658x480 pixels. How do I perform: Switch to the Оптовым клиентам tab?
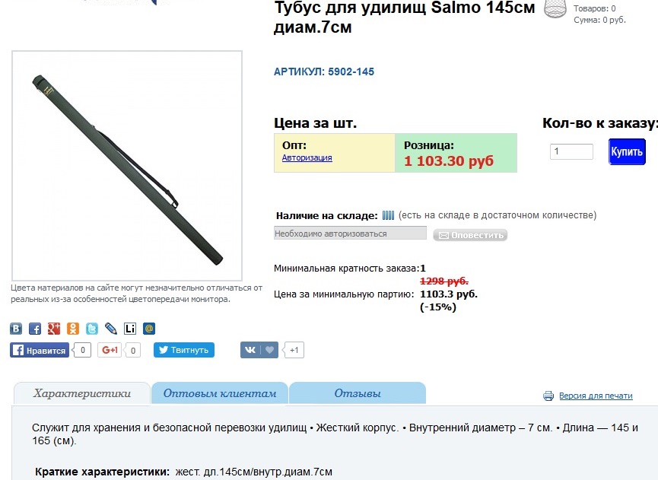click(x=220, y=393)
